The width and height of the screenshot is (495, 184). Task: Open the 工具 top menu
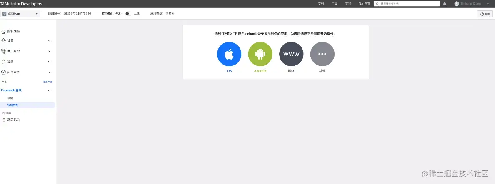335,4
